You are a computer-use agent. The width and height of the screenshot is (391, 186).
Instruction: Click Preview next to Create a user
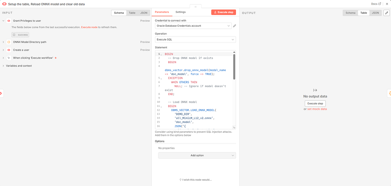point(145,50)
